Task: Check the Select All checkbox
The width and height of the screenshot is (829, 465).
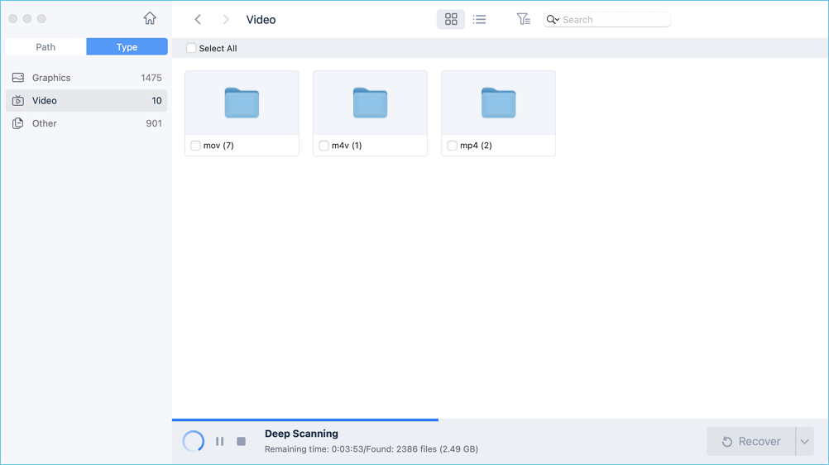Action: click(x=191, y=48)
